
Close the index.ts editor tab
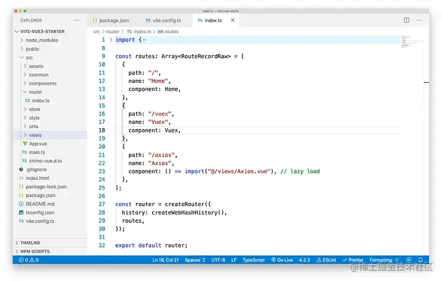point(233,20)
